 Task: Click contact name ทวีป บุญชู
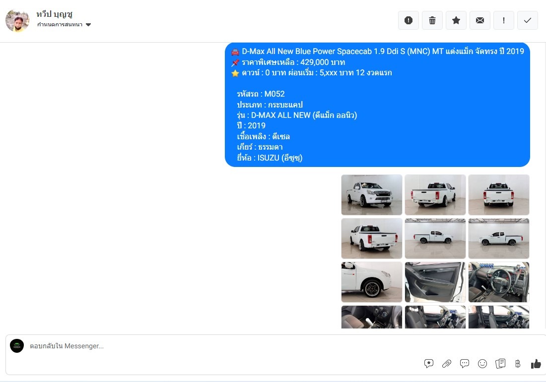pyautogui.click(x=54, y=14)
